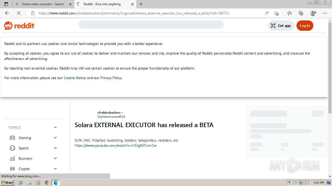Click the Business chart icon

(x=12, y=158)
